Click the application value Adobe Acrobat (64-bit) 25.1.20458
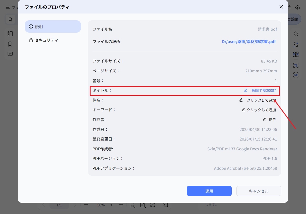This screenshot has width=306, height=214. coord(245,168)
